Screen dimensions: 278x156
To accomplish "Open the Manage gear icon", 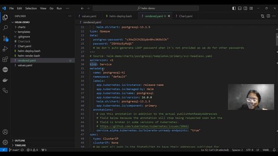I will (5, 142).
